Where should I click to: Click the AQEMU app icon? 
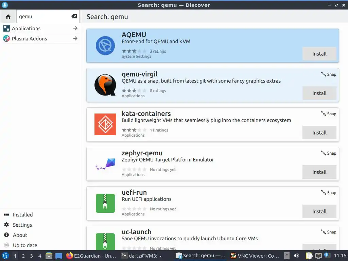[x=105, y=46]
